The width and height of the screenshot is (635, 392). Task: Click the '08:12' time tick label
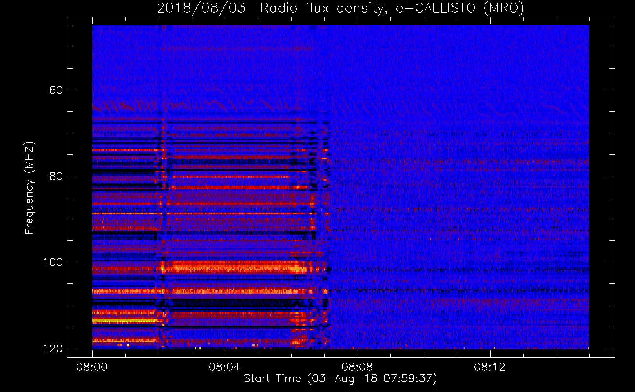(490, 367)
